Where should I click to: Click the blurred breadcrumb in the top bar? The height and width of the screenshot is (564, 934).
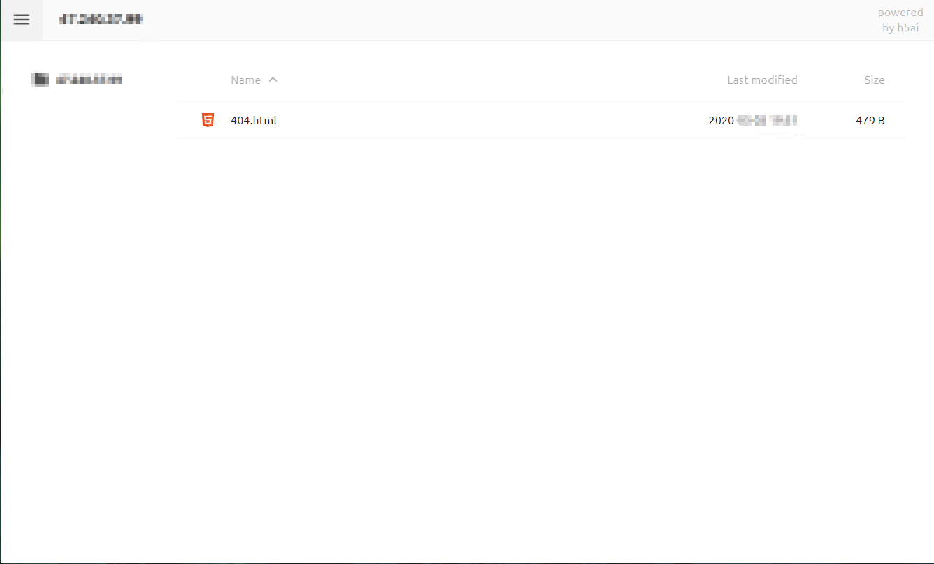[101, 20]
